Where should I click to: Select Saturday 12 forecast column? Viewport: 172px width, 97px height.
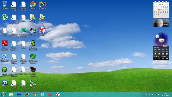pos(163,54)
